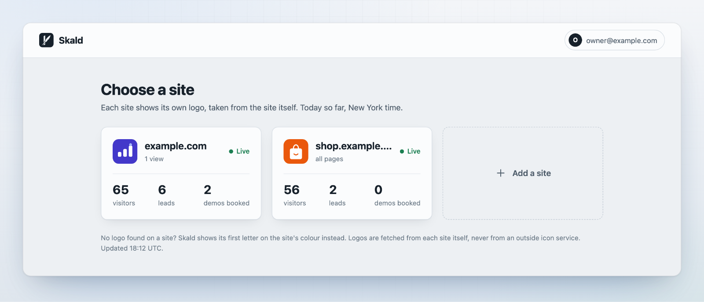Click the 65 visitors value

[x=121, y=190]
